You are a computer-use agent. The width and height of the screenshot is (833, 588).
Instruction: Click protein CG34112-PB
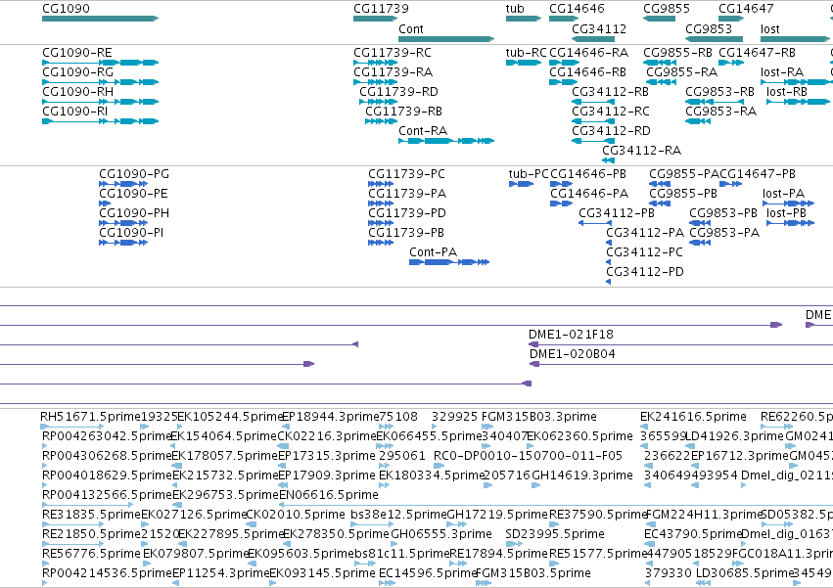[595, 223]
